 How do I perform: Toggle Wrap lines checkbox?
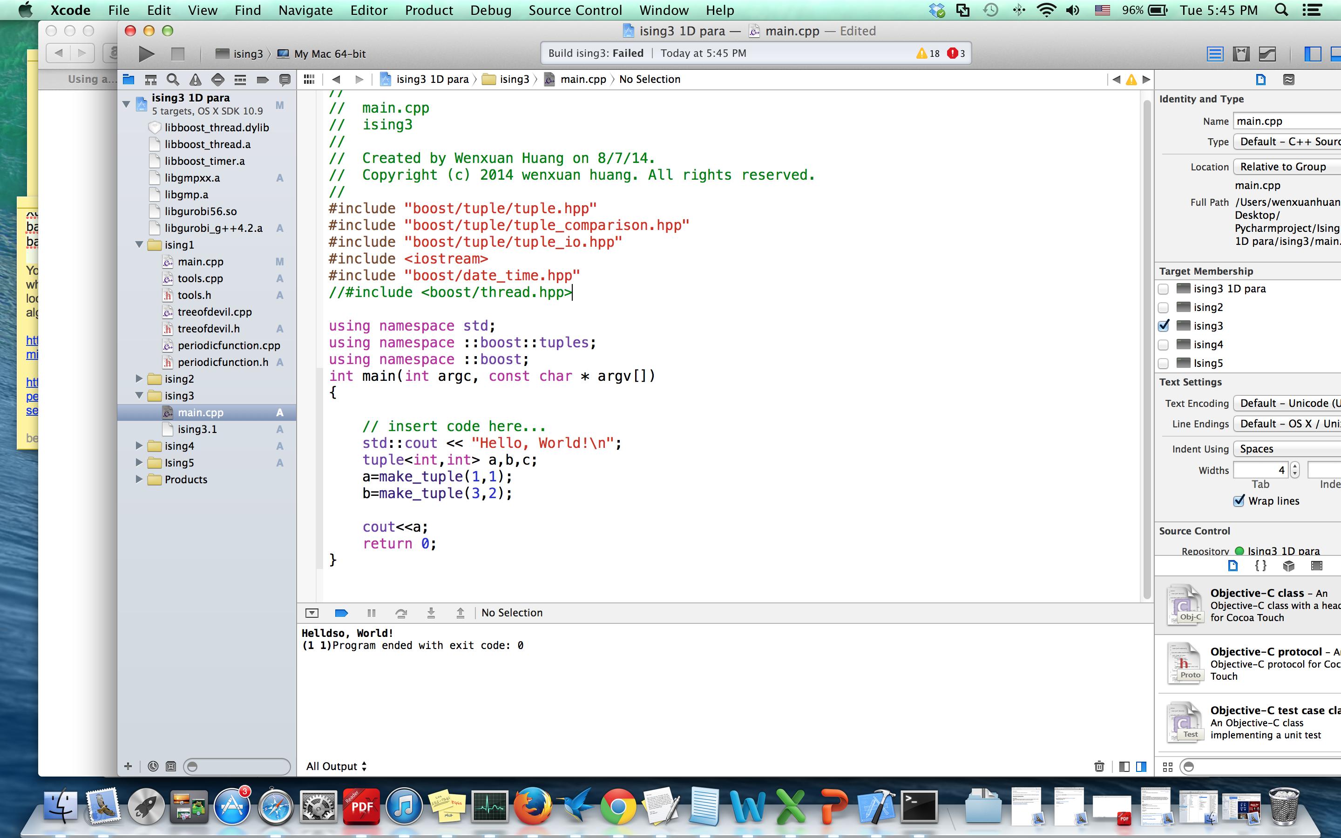(x=1239, y=501)
